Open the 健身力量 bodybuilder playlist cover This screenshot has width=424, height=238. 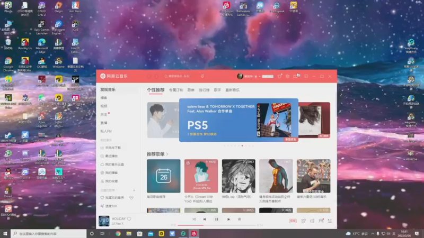coord(313,176)
